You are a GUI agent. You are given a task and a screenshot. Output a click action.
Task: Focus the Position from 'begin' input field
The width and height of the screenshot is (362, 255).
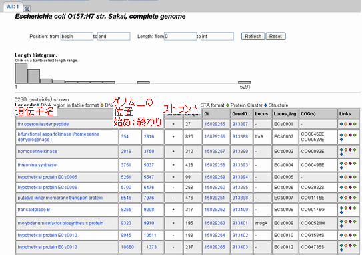[x=77, y=36]
